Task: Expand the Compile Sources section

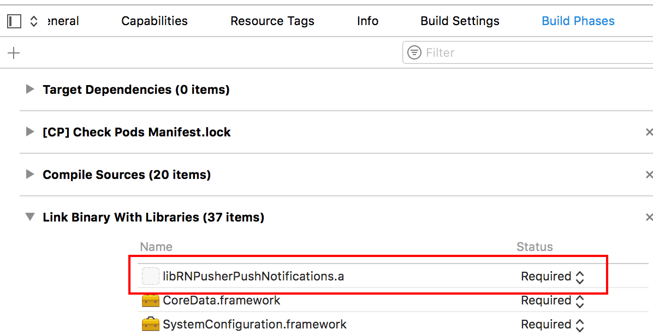Action: [29, 175]
